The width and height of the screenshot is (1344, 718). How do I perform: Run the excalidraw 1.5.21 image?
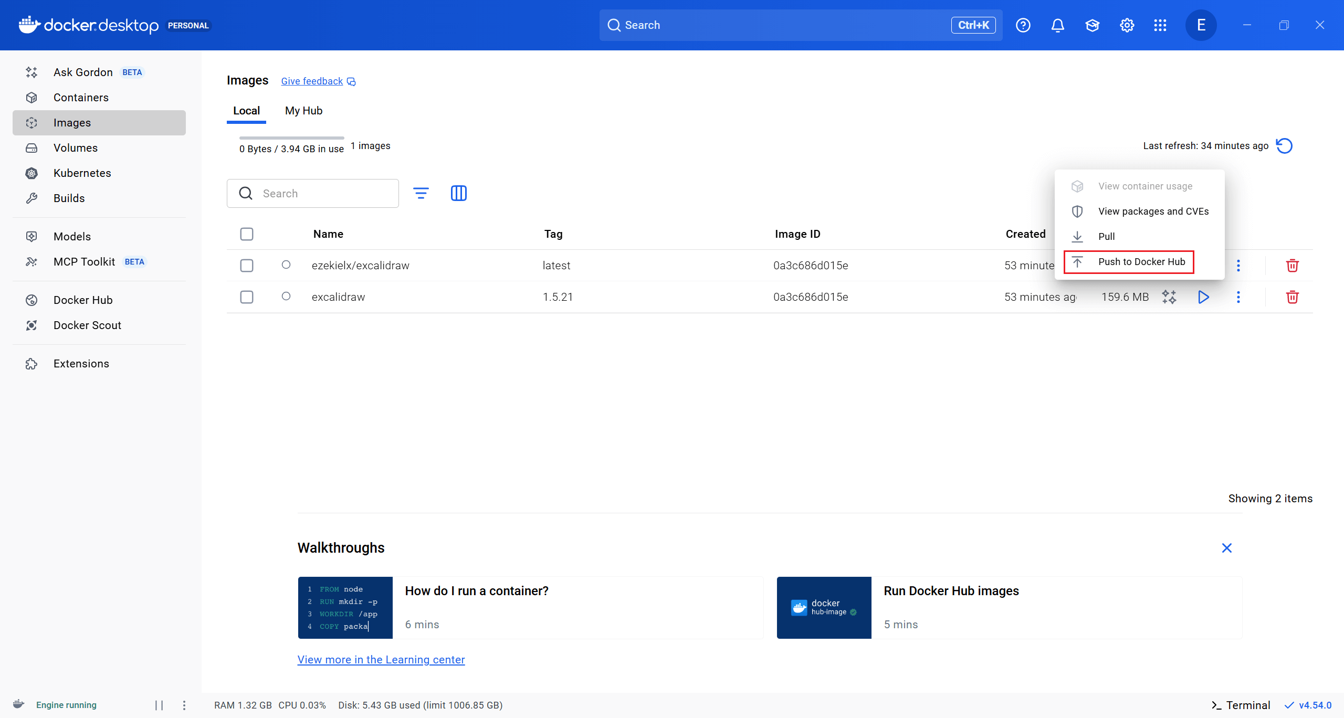pos(1203,297)
